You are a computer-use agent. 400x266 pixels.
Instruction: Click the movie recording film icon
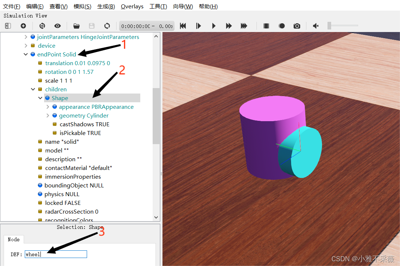tap(266, 26)
